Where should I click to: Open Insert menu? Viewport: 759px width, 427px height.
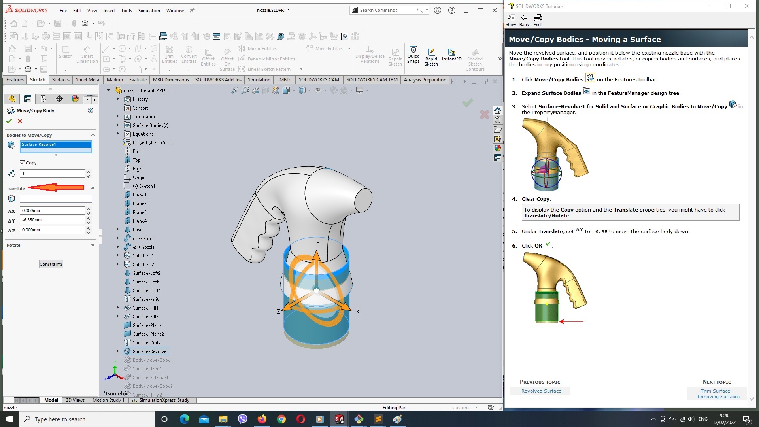(109, 11)
